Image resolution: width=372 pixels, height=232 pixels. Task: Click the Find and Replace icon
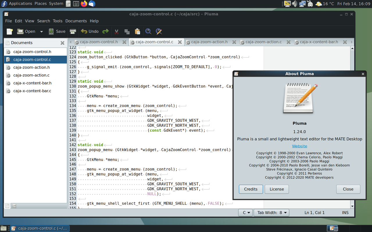tap(159, 32)
